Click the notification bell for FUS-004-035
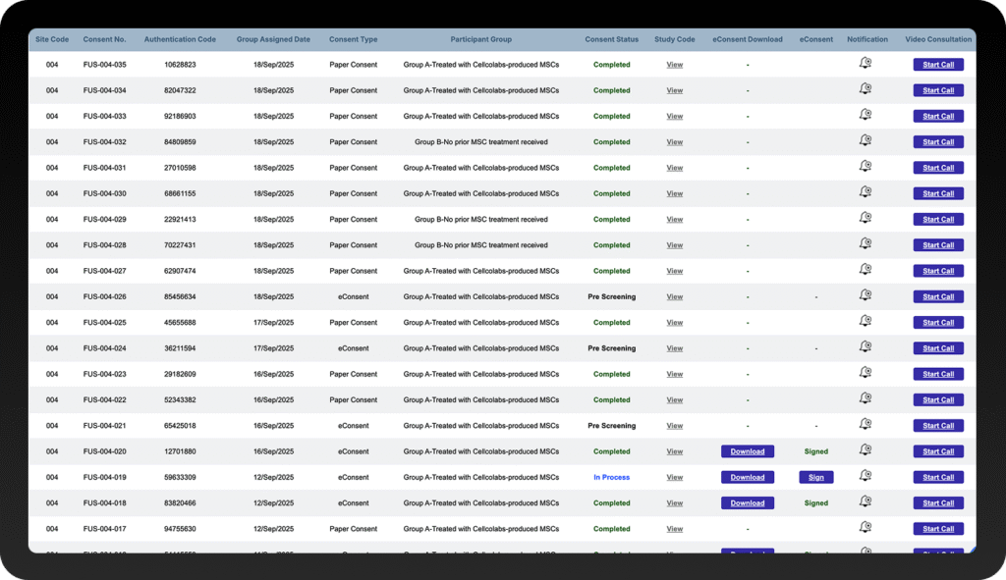 [866, 64]
